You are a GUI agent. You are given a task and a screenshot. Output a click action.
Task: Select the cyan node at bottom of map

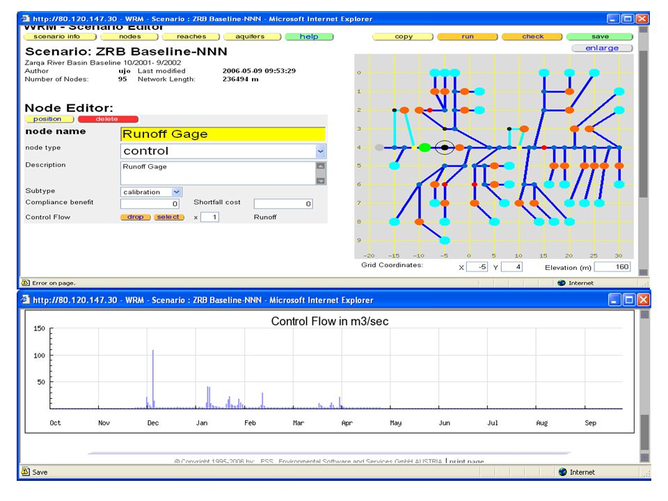[445, 241]
